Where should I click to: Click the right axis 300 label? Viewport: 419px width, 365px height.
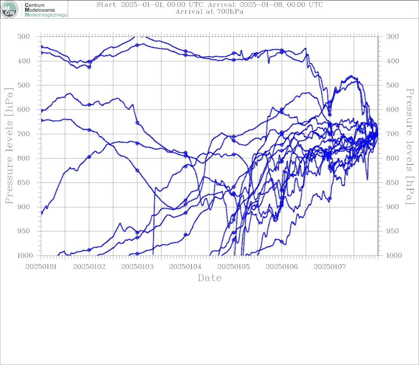coord(392,36)
